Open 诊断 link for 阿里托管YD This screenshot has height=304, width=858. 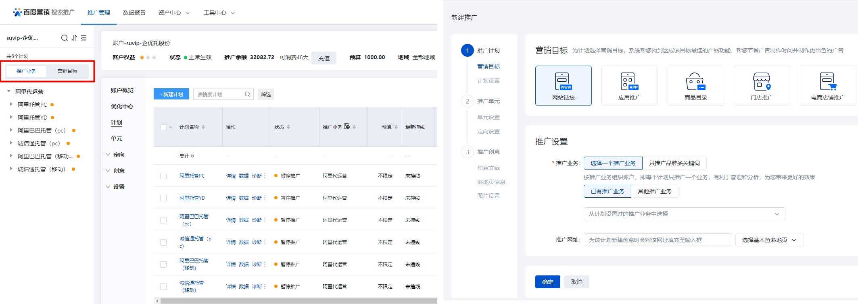pyautogui.click(x=257, y=198)
